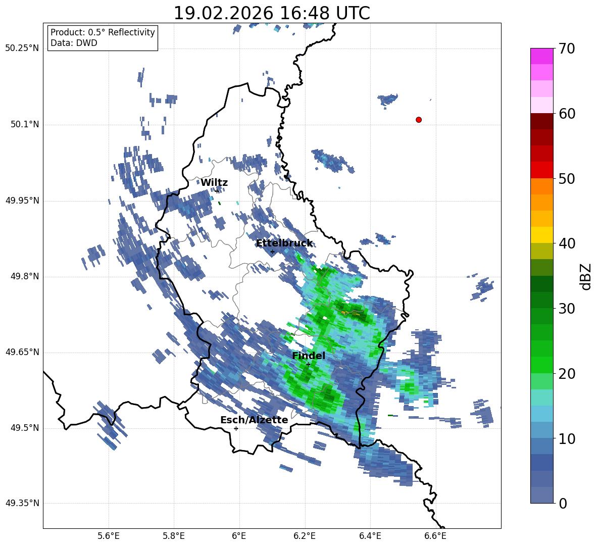Screen dimensions: 598x546
Task: Click the Ettelbruck city label
Action: pyautogui.click(x=284, y=243)
